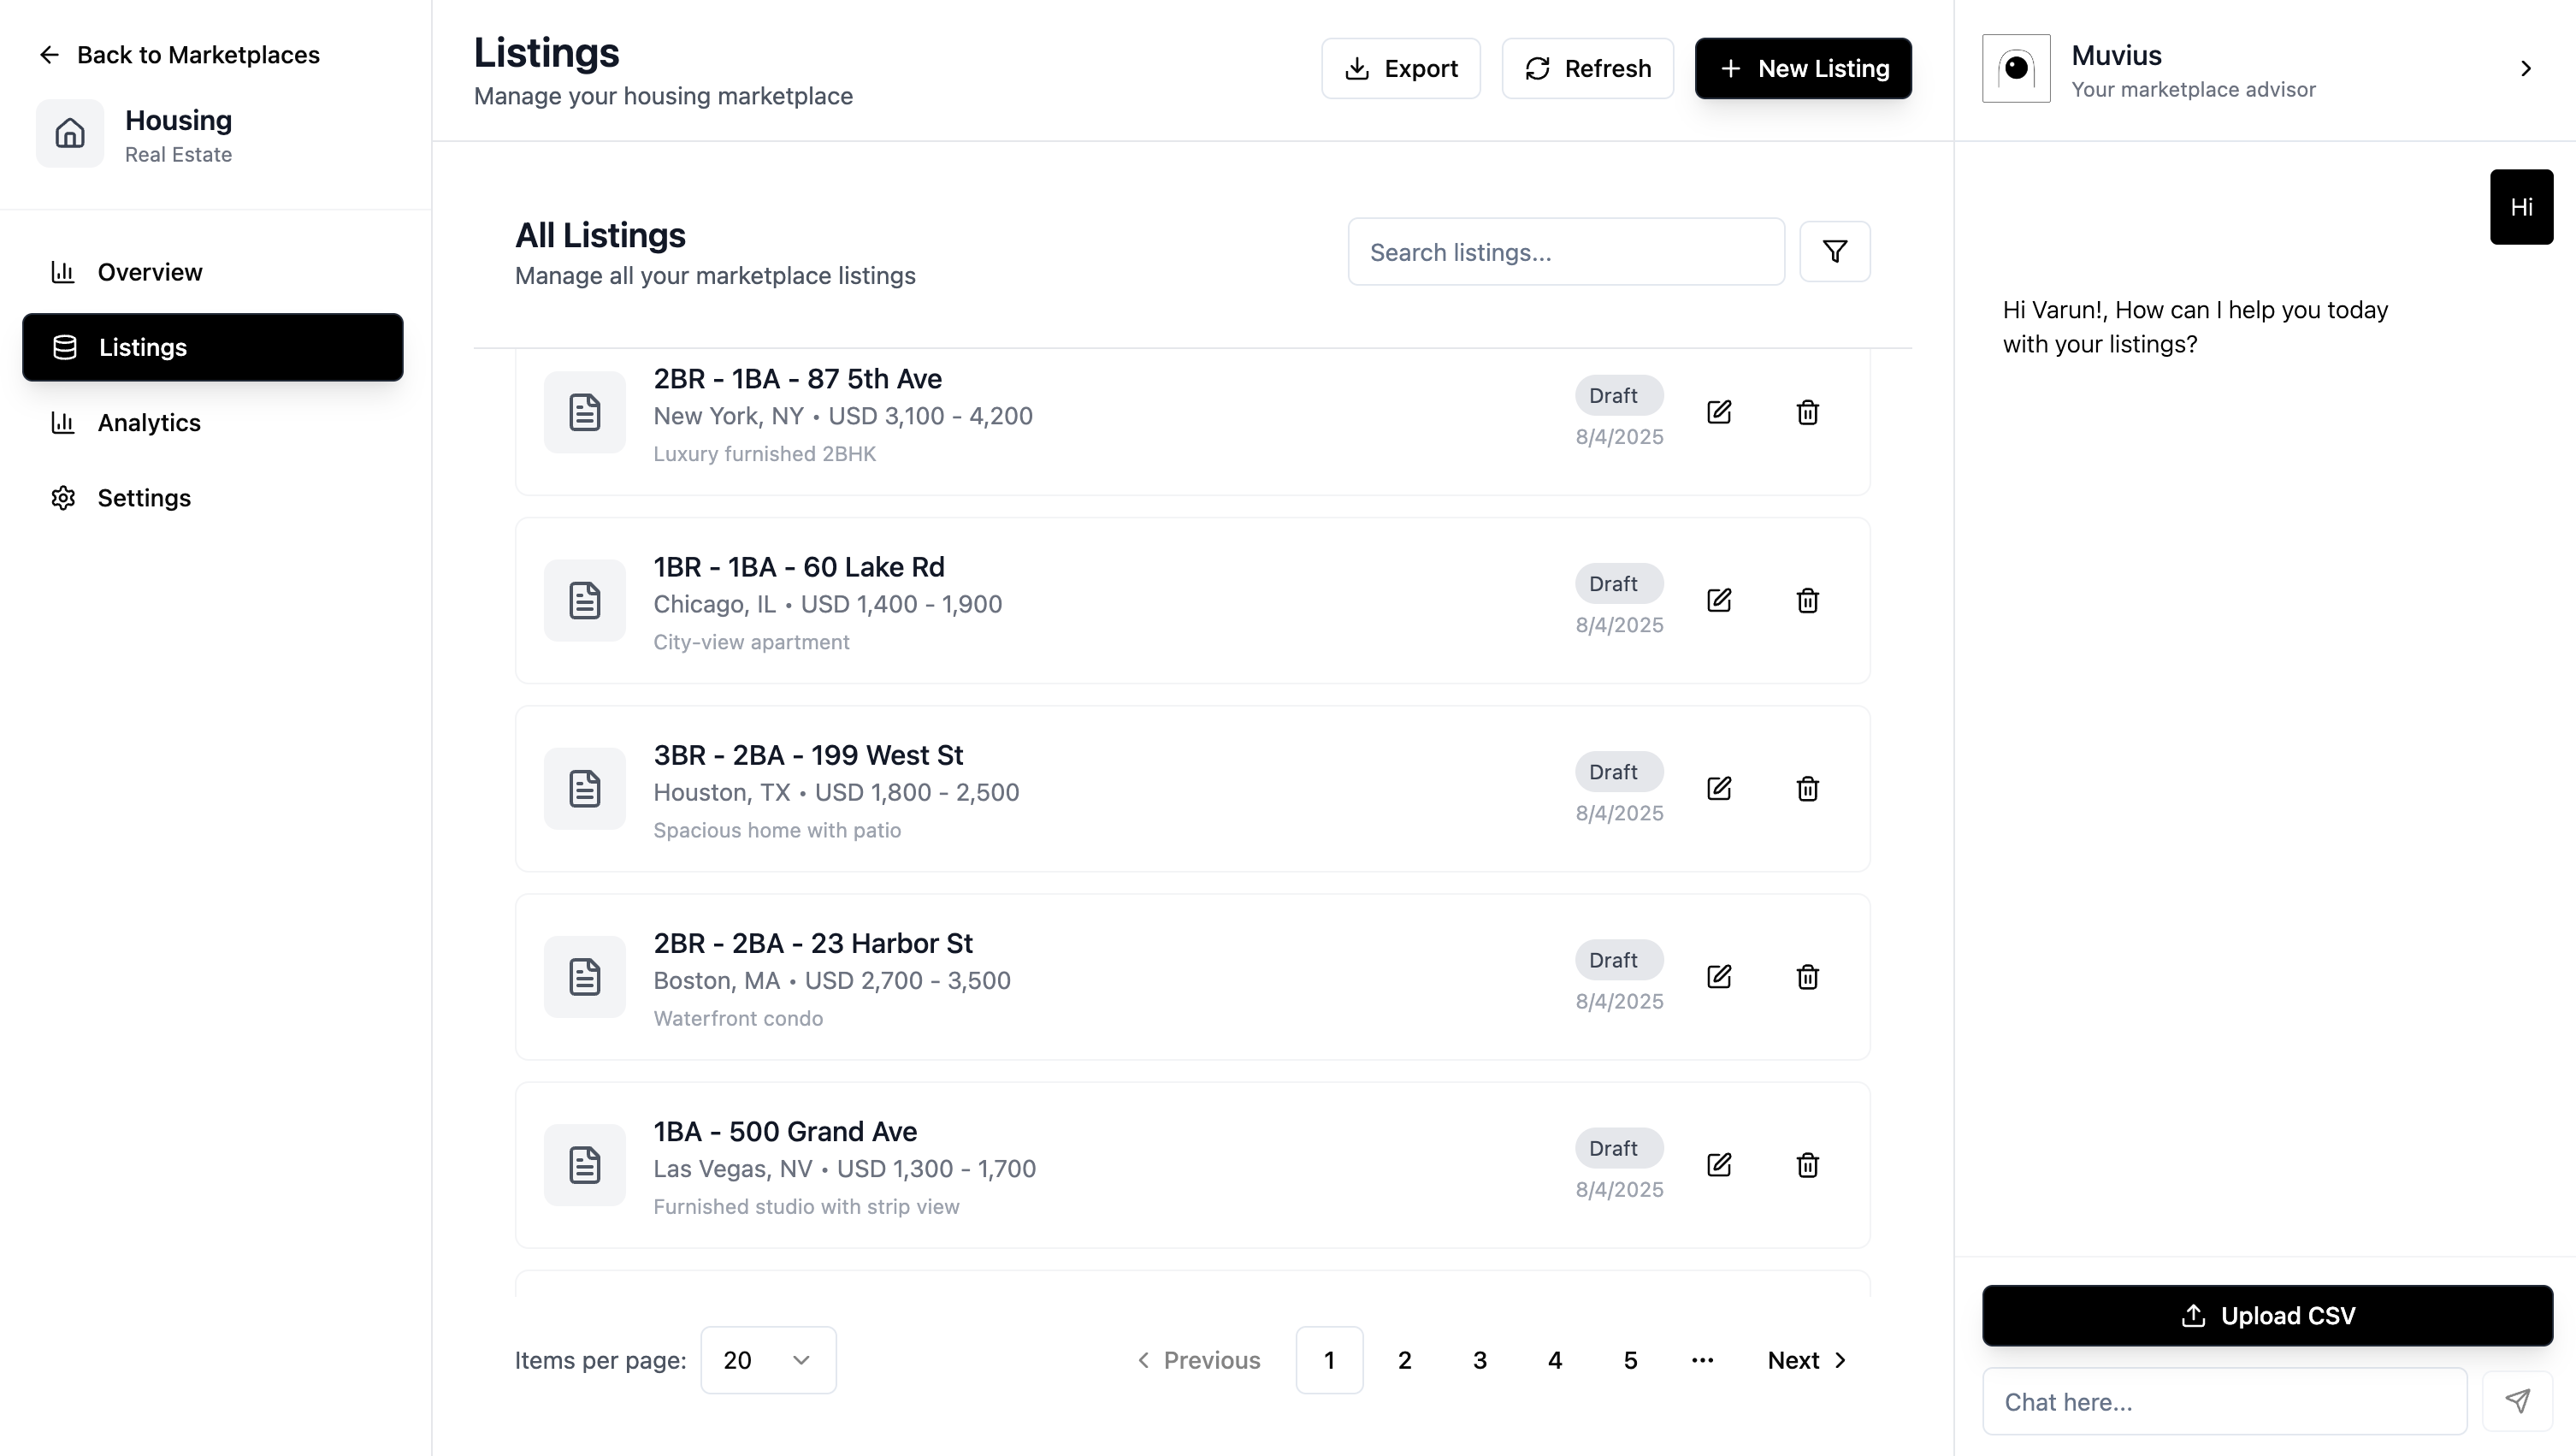The width and height of the screenshot is (2576, 1456).
Task: Click the Upload CSV button
Action: [2266, 1315]
